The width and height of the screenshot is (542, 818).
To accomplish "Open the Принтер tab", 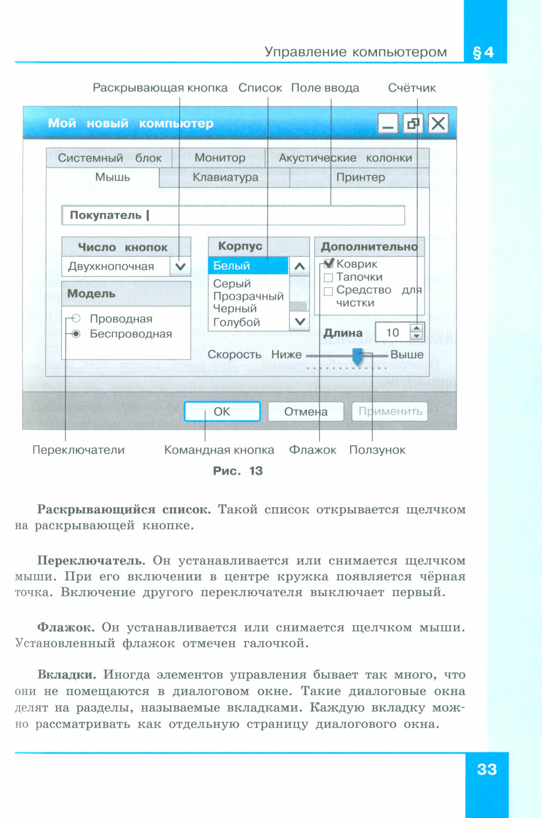I will tap(360, 178).
